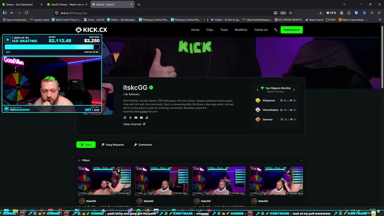This screenshot has height=216, width=384.
Task: Open Clips in the site navigation
Action: pos(210,30)
